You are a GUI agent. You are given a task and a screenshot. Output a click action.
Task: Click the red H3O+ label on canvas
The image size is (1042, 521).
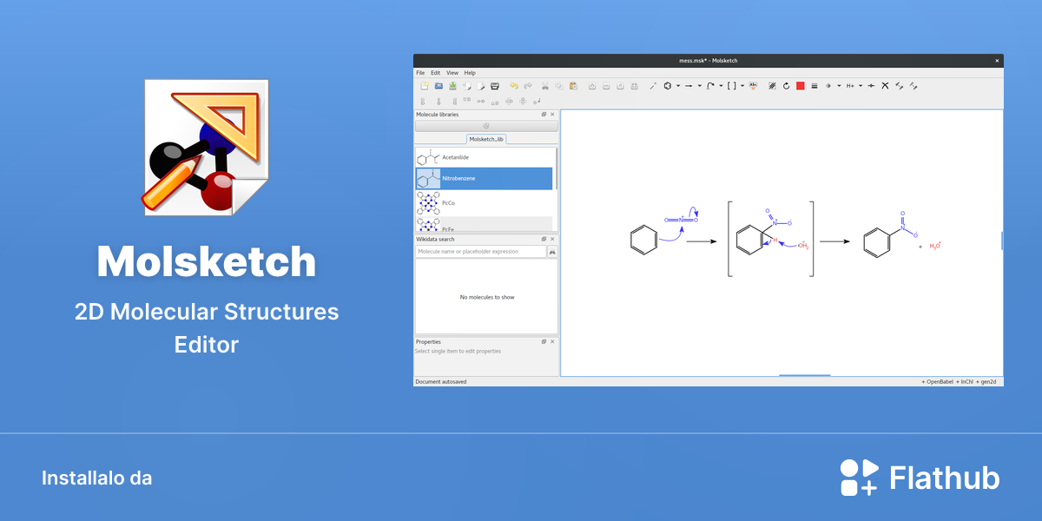(x=935, y=246)
